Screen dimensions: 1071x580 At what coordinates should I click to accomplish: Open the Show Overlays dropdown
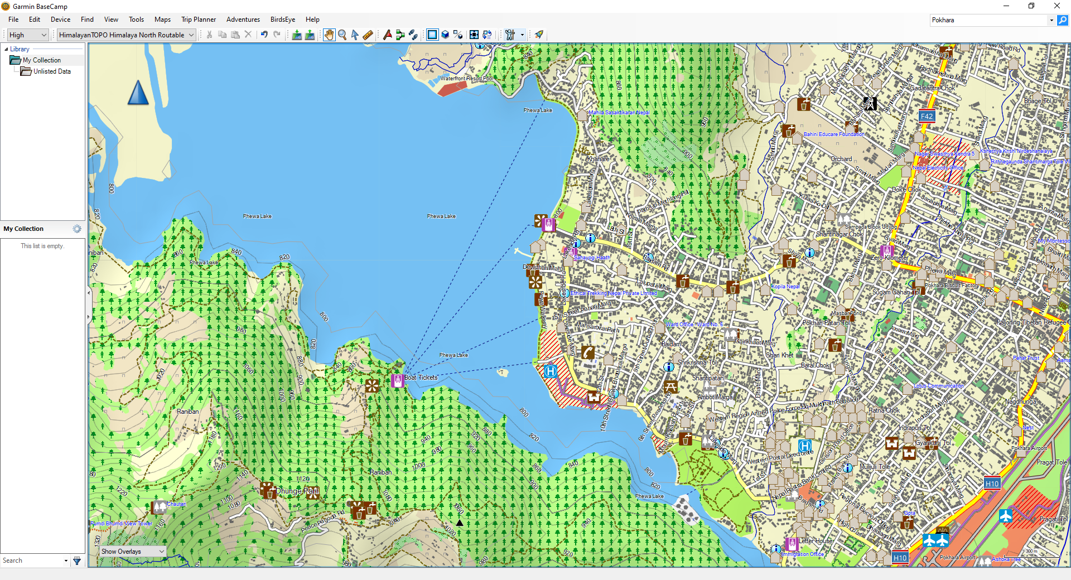pyautogui.click(x=133, y=551)
